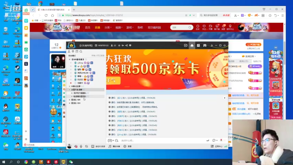The image size is (293, 165).
Task: Click the browser home button
Action: [x=52, y=15]
